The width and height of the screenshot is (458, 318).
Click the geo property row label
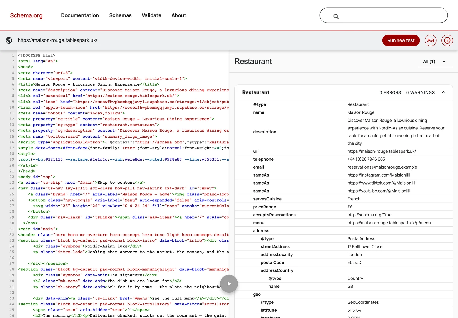coord(257,294)
